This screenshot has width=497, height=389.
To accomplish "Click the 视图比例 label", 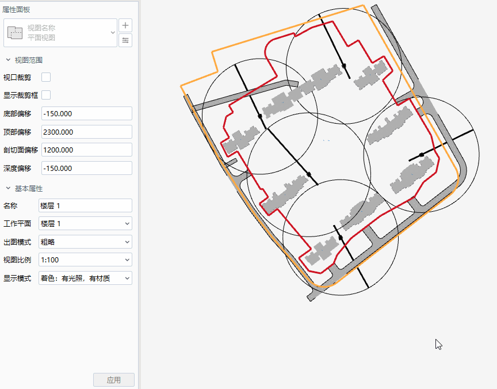I will pos(17,260).
